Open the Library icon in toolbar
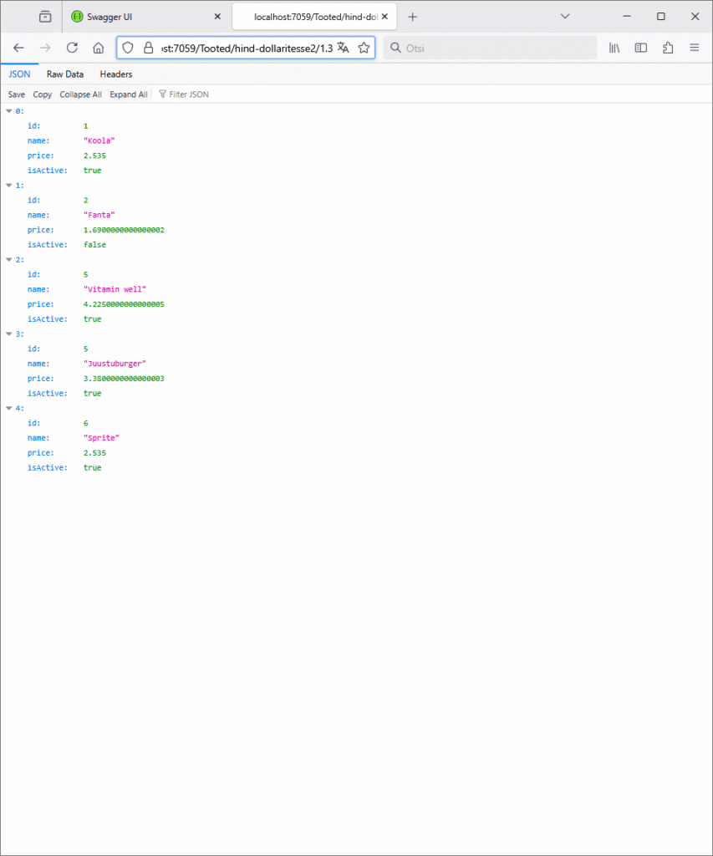Screen dimensions: 713x856 pyautogui.click(x=614, y=48)
